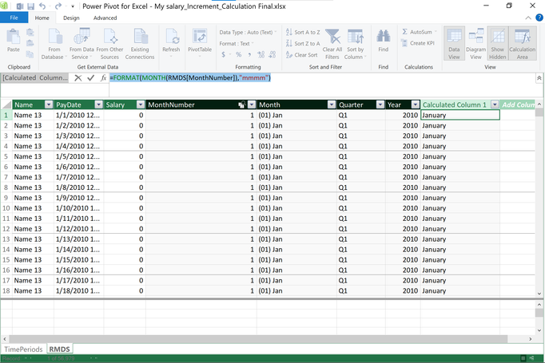This screenshot has height=363, width=545.
Task: Open Quick Access Toolbar customize arrow
Action: click(x=73, y=6)
